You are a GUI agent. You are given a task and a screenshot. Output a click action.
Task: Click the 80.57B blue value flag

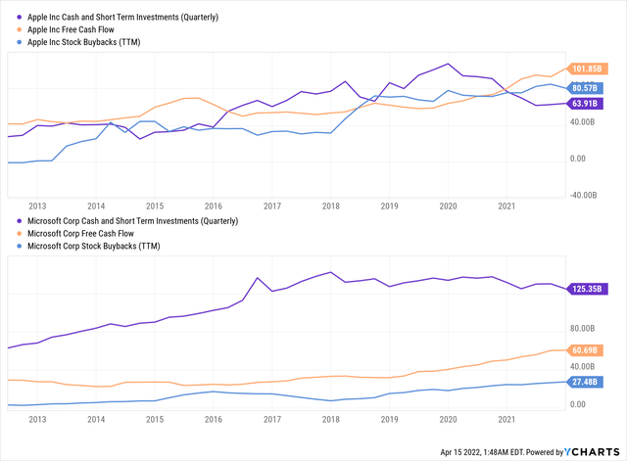pos(585,88)
